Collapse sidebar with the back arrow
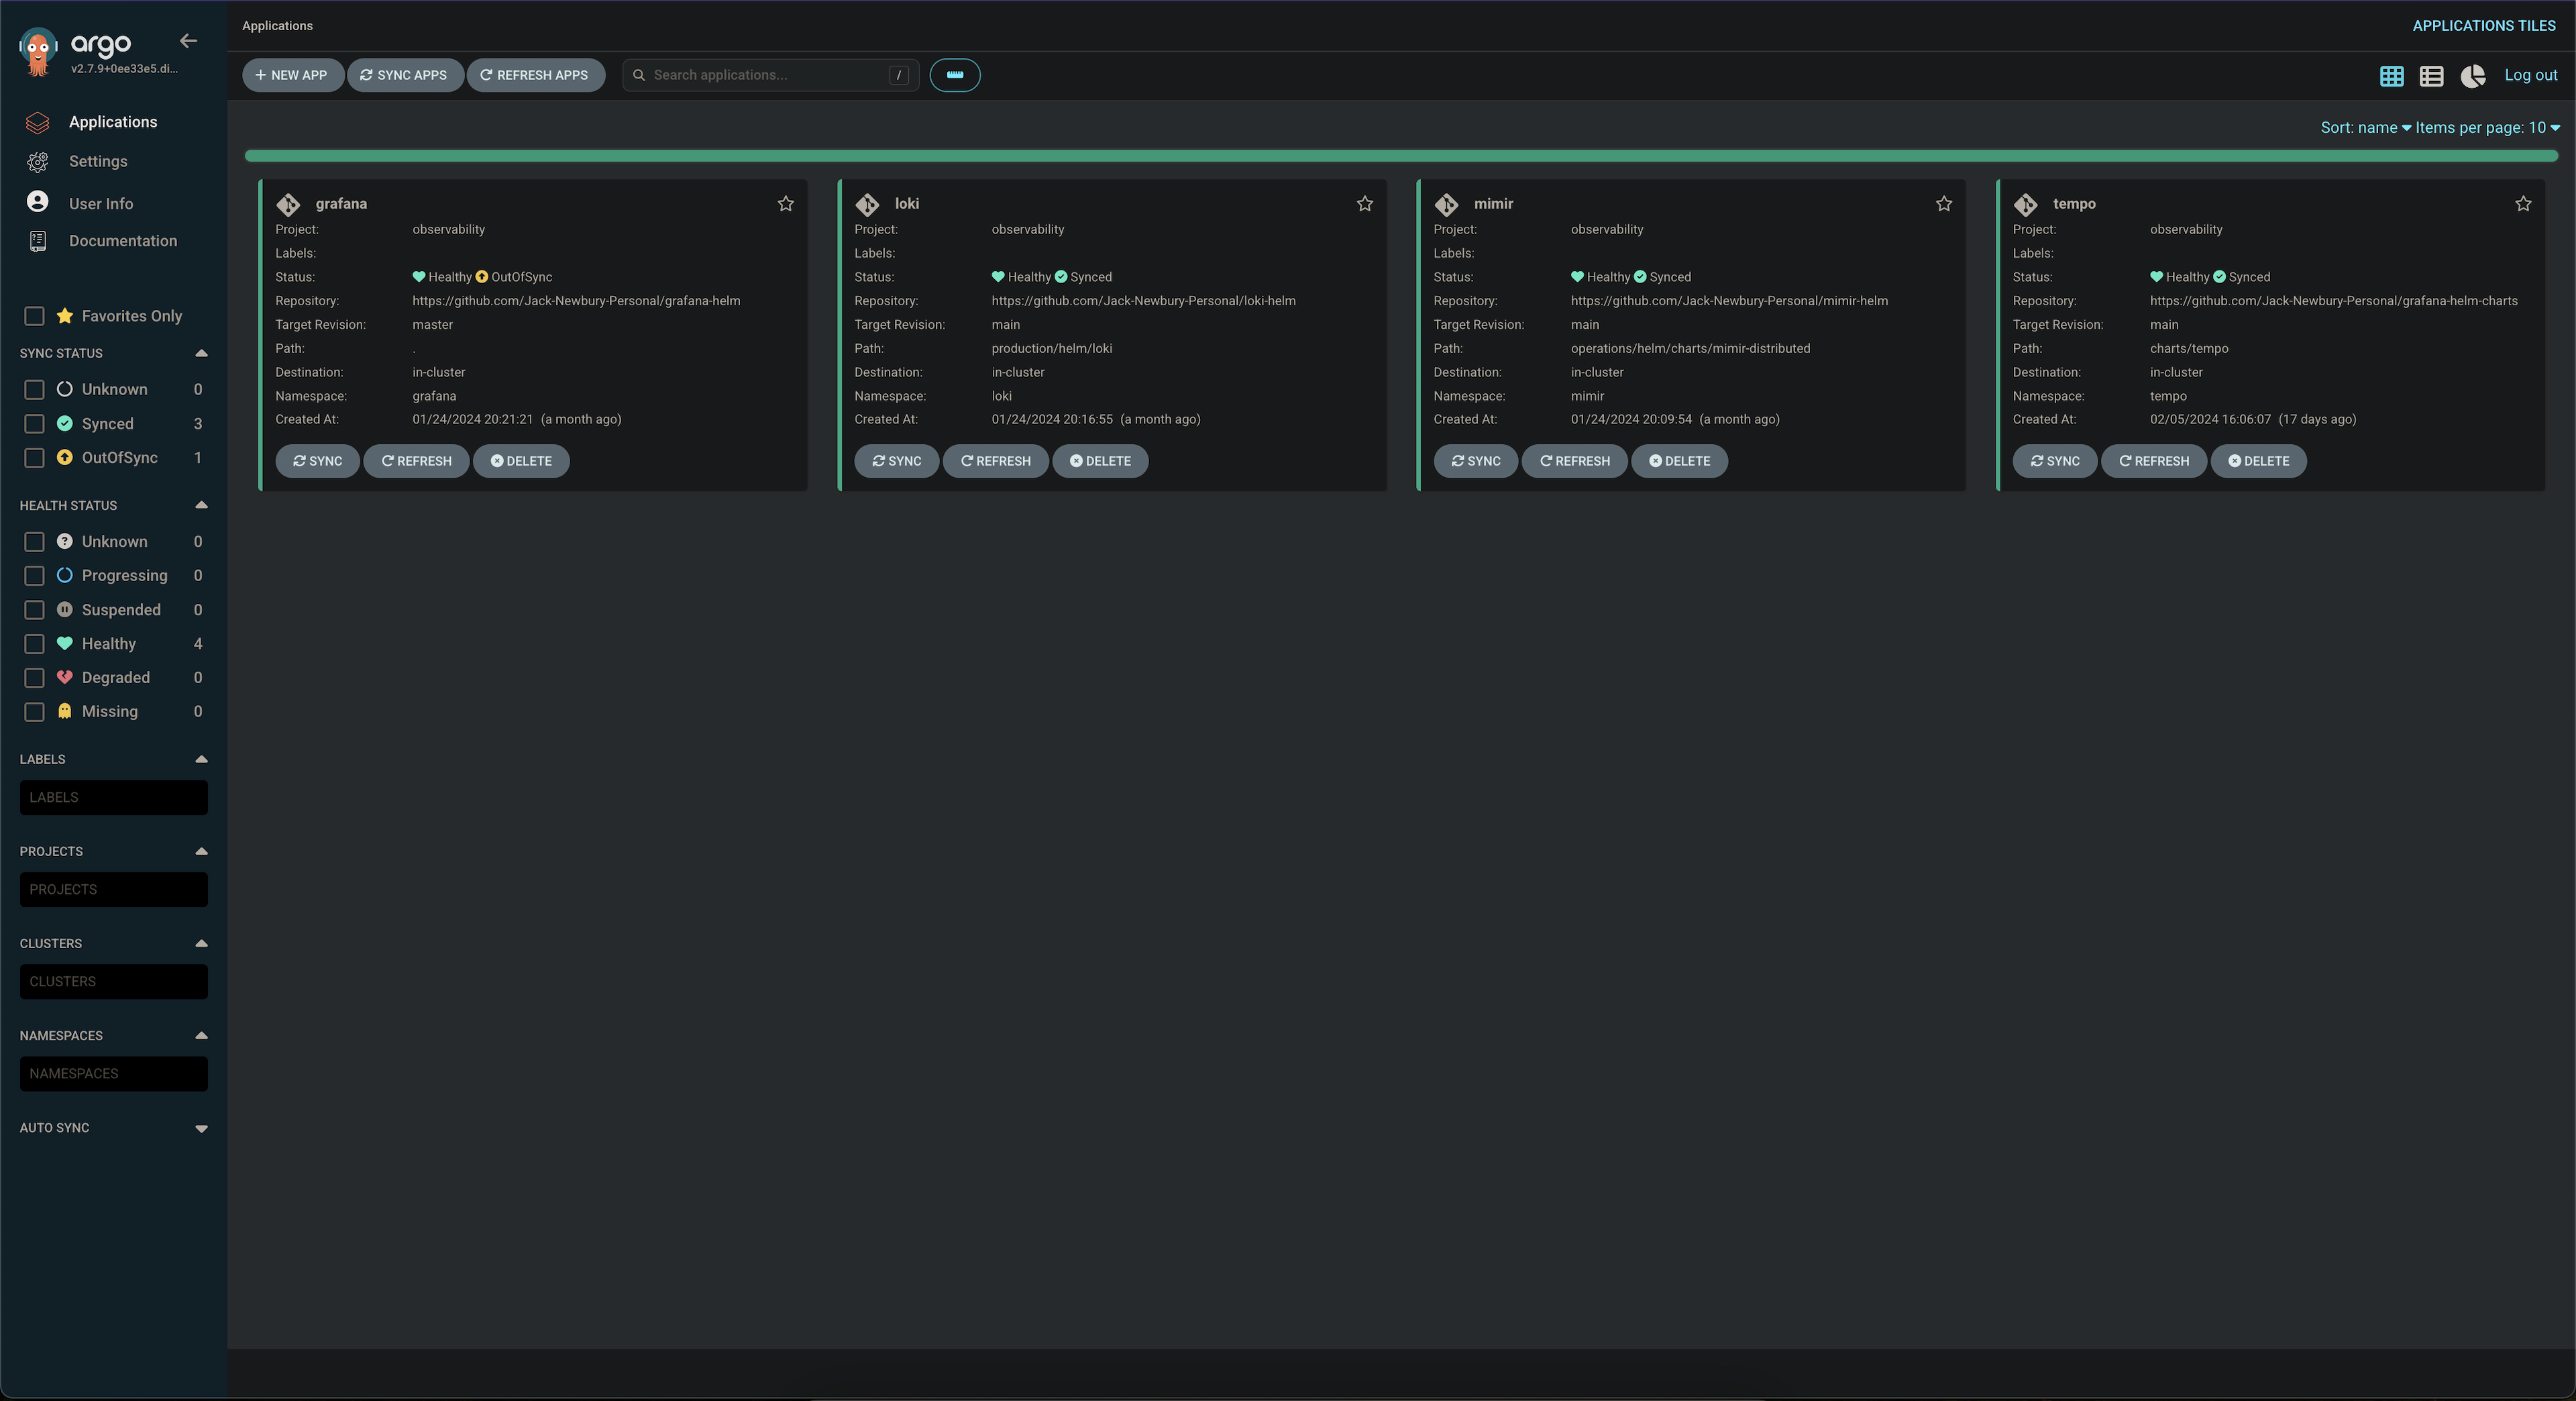Image resolution: width=2576 pixels, height=1401 pixels. pyautogui.click(x=188, y=41)
